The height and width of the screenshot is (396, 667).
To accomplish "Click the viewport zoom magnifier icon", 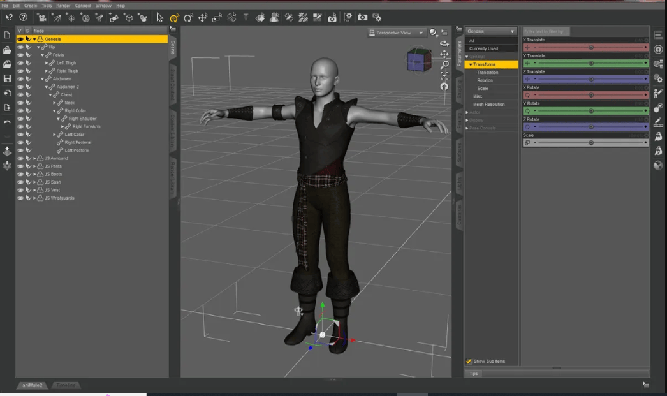I will (444, 65).
